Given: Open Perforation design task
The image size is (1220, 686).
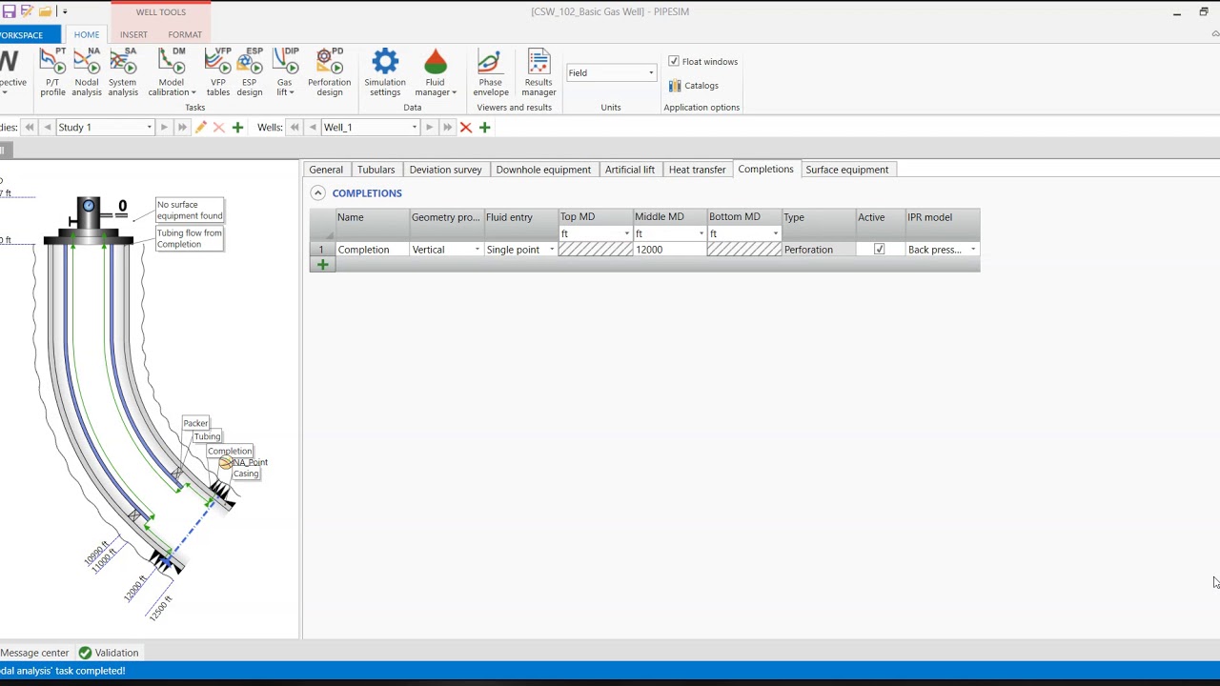Looking at the screenshot, I should (329, 72).
